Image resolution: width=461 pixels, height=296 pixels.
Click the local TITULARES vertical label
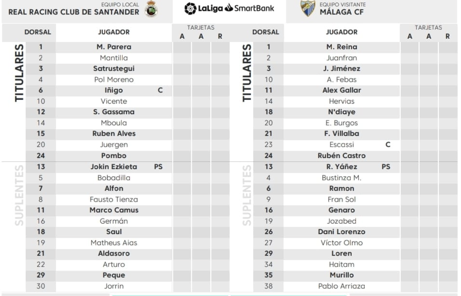[19, 73]
